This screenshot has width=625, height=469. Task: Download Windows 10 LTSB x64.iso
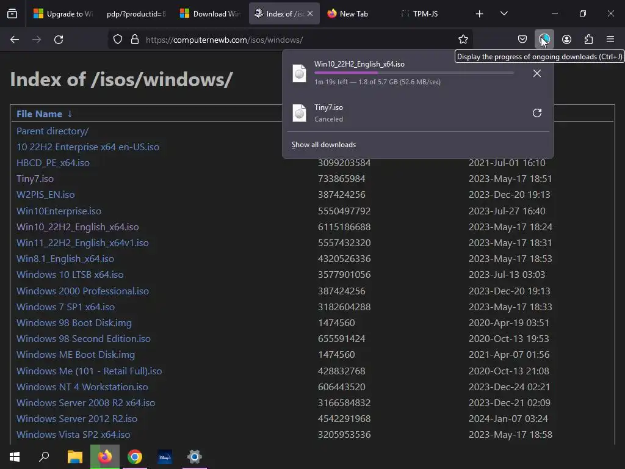click(70, 275)
